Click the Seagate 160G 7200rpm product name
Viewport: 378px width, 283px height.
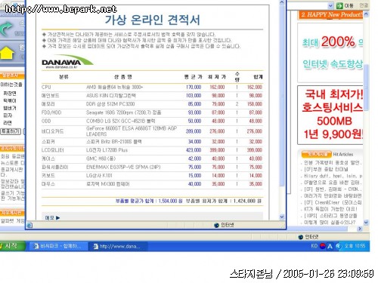pyautogui.click(x=124, y=112)
